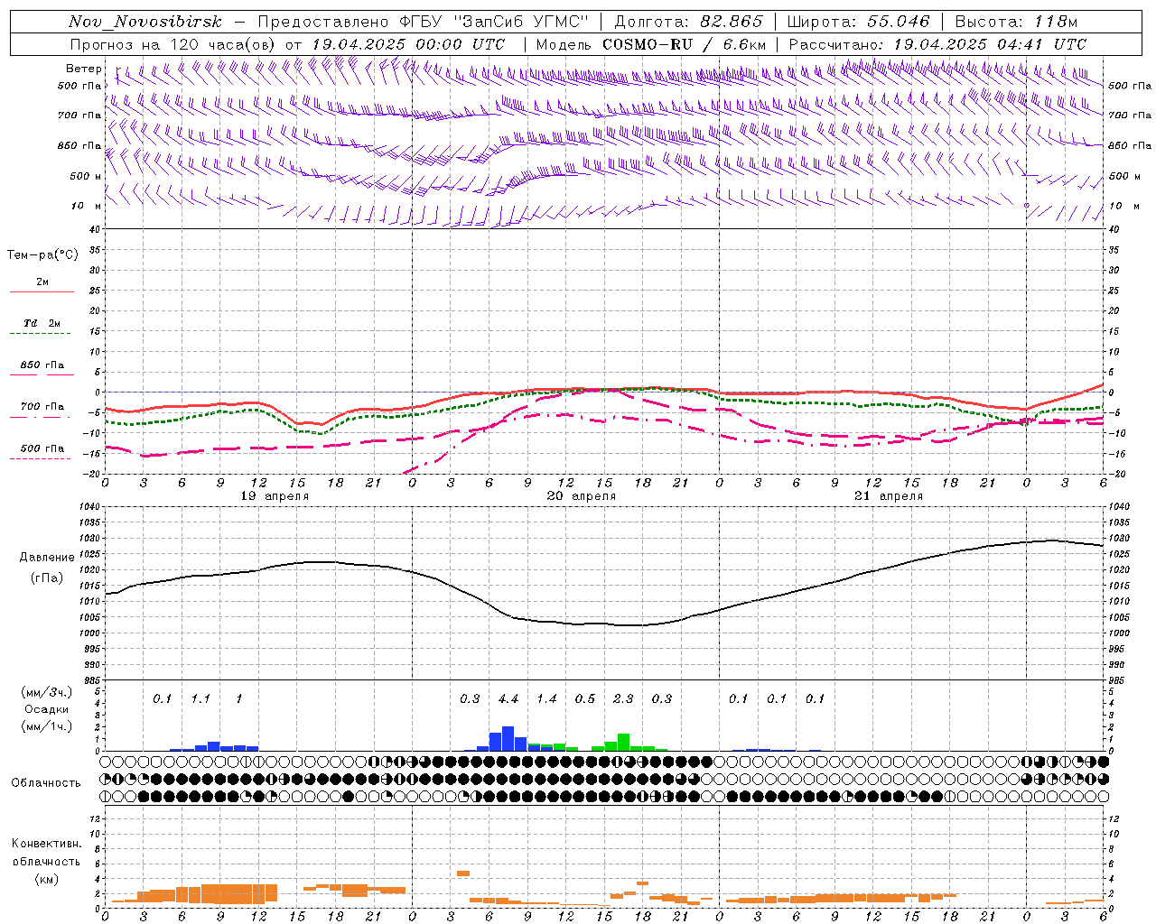1156x924 pixels.
Task: Select the 1.1 precipitation total value
Action: pyautogui.click(x=200, y=699)
